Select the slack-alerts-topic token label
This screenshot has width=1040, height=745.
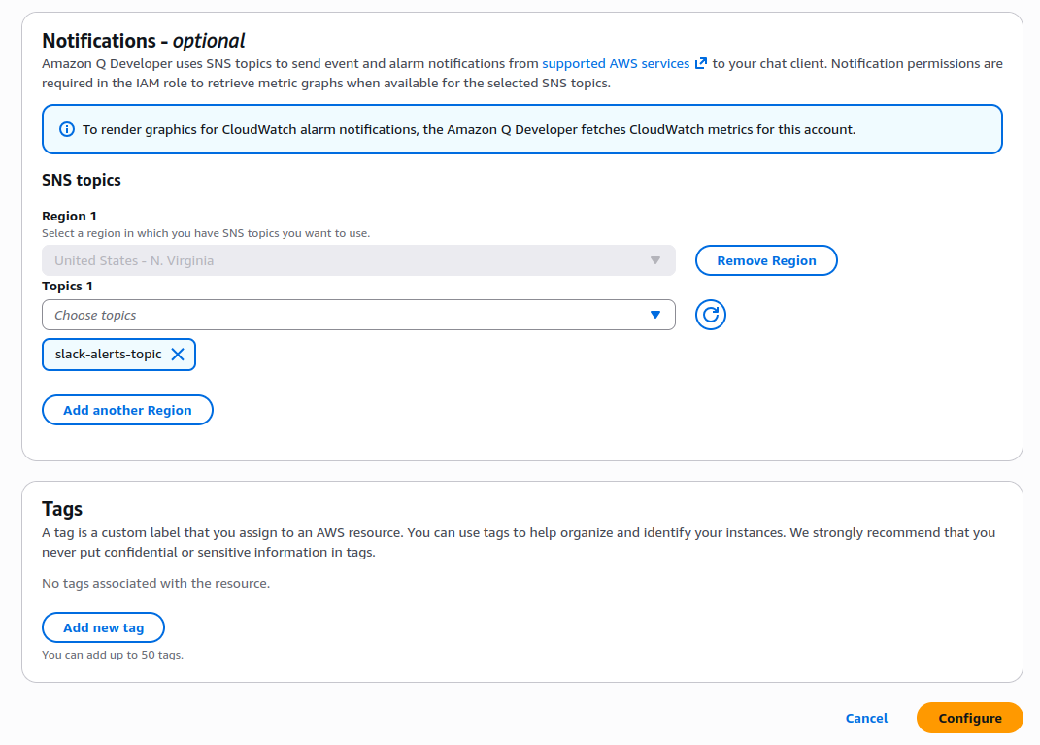coord(108,355)
